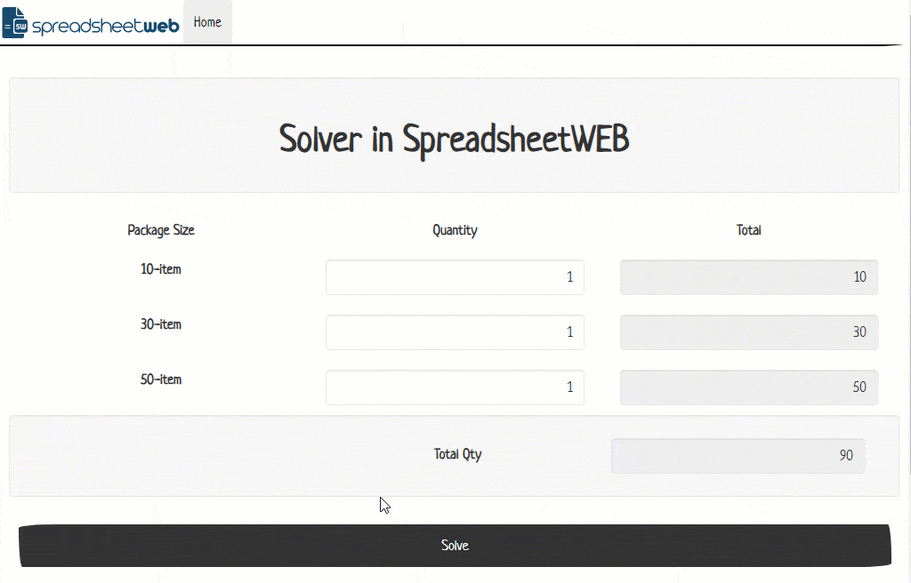Click the Total Qty field showing 90
This screenshot has width=911, height=583.
pos(738,456)
